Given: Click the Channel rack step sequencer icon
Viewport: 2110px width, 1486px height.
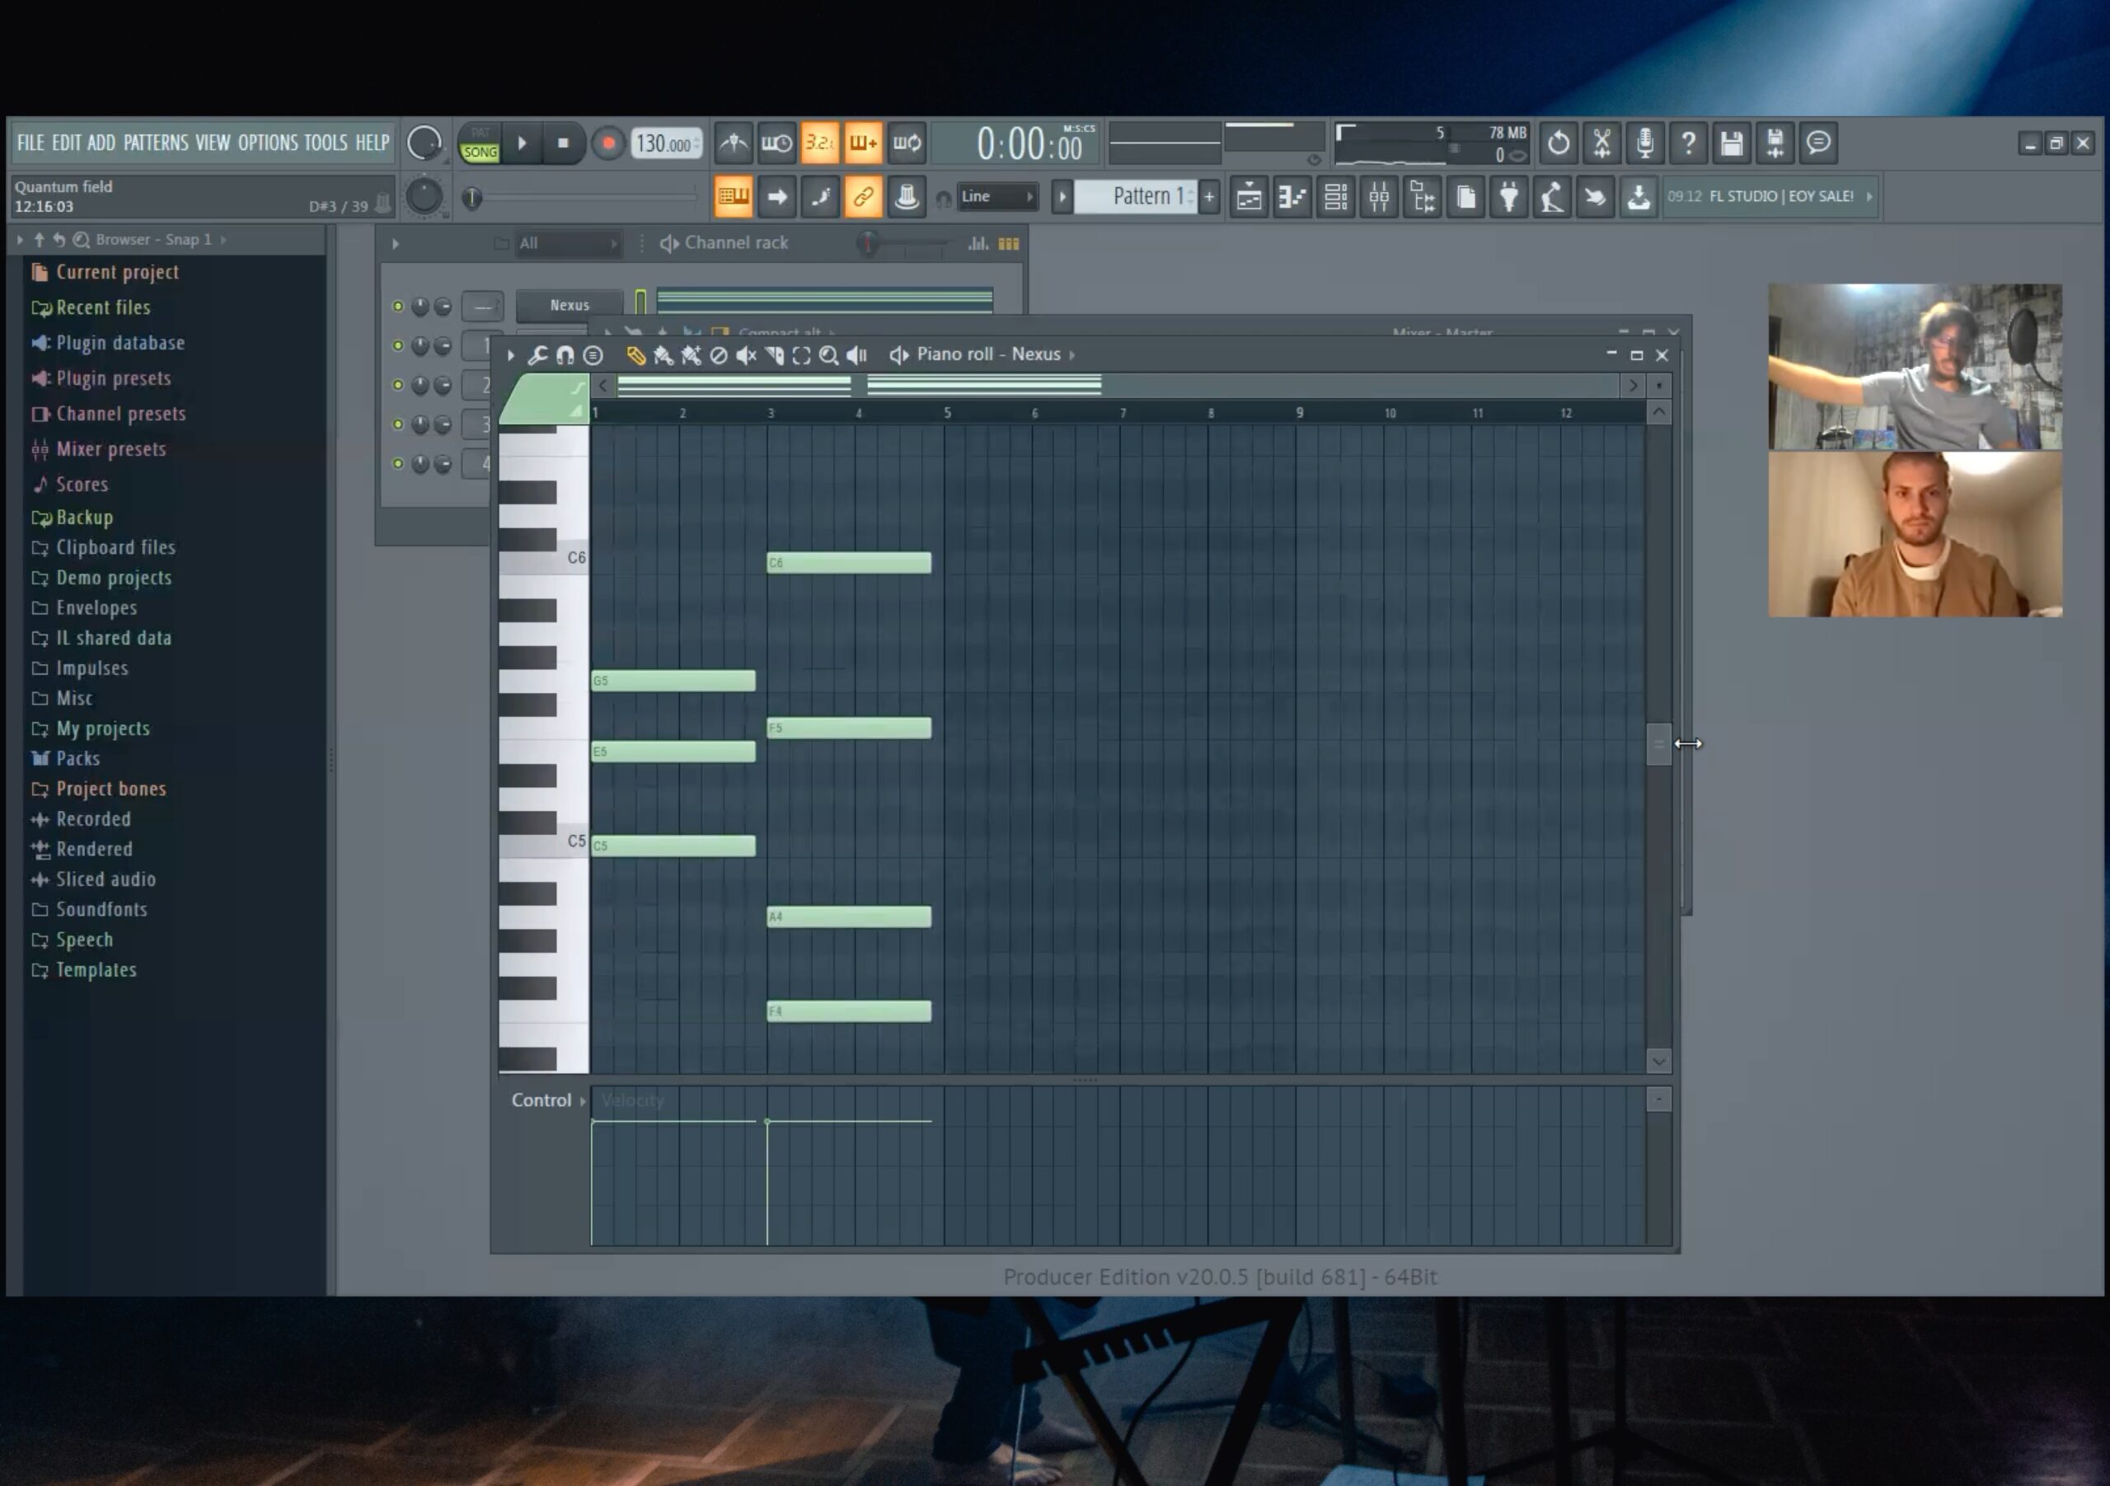Looking at the screenshot, I should [1008, 243].
